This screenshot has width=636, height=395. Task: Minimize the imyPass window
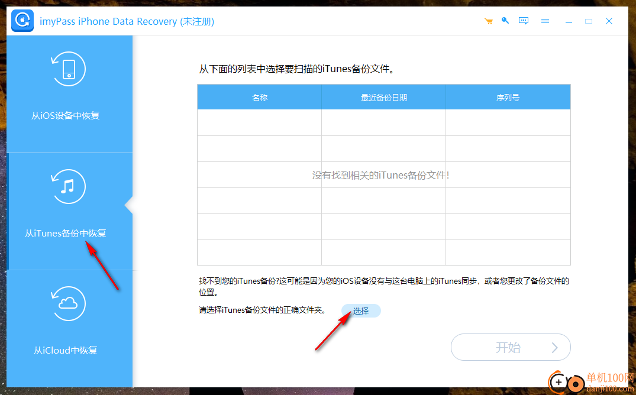[x=569, y=21]
